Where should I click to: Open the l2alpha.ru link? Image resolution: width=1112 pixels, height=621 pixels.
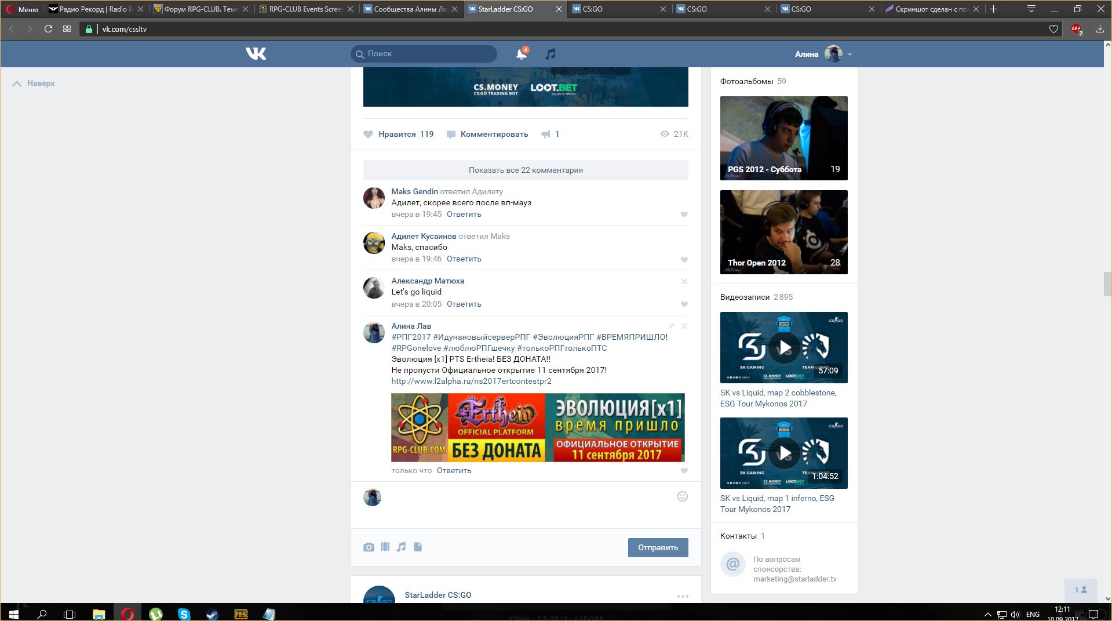(x=471, y=381)
